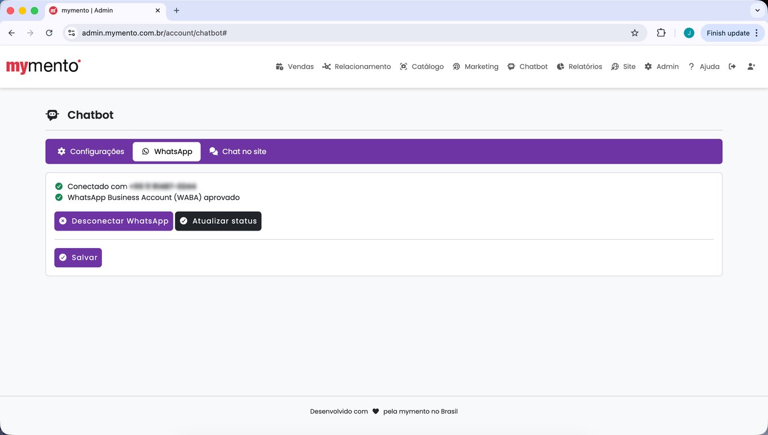This screenshot has width=768, height=435.
Task: Open the Ajuda help menu
Action: tap(703, 67)
